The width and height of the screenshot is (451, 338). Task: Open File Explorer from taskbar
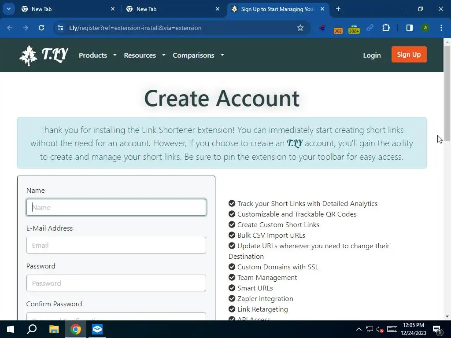(x=54, y=329)
